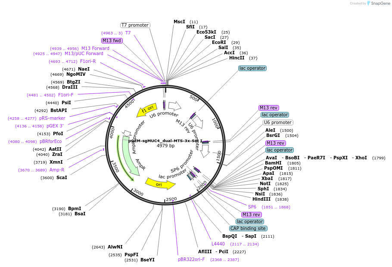Select the yellow ori feature arrow
Screen dimensions: 392x267
[x=160, y=183]
